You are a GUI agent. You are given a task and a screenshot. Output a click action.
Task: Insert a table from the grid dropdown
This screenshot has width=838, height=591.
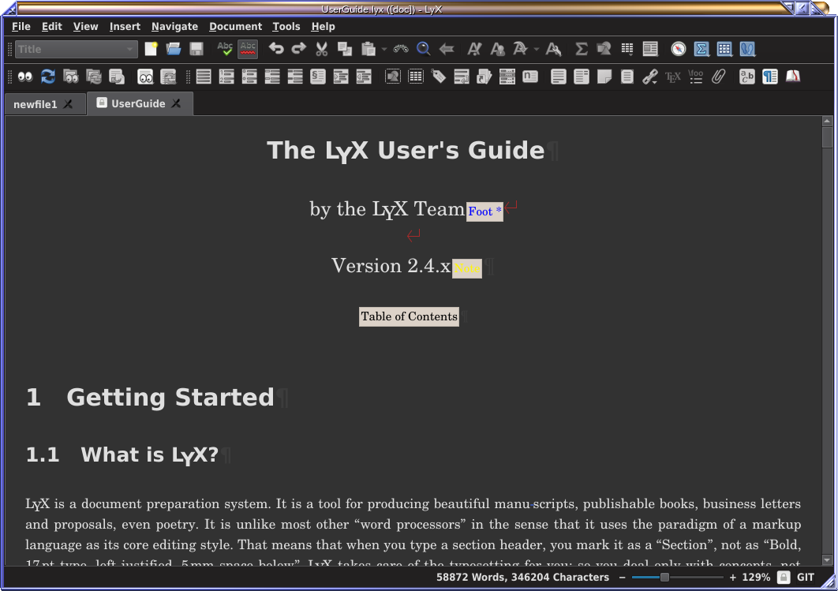click(x=627, y=49)
